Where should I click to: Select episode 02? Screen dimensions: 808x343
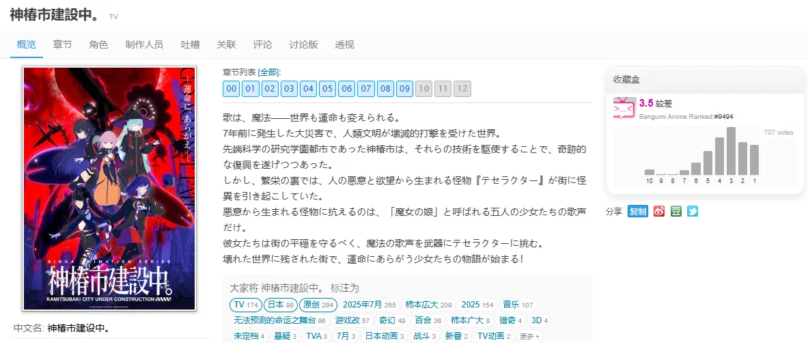coord(270,89)
